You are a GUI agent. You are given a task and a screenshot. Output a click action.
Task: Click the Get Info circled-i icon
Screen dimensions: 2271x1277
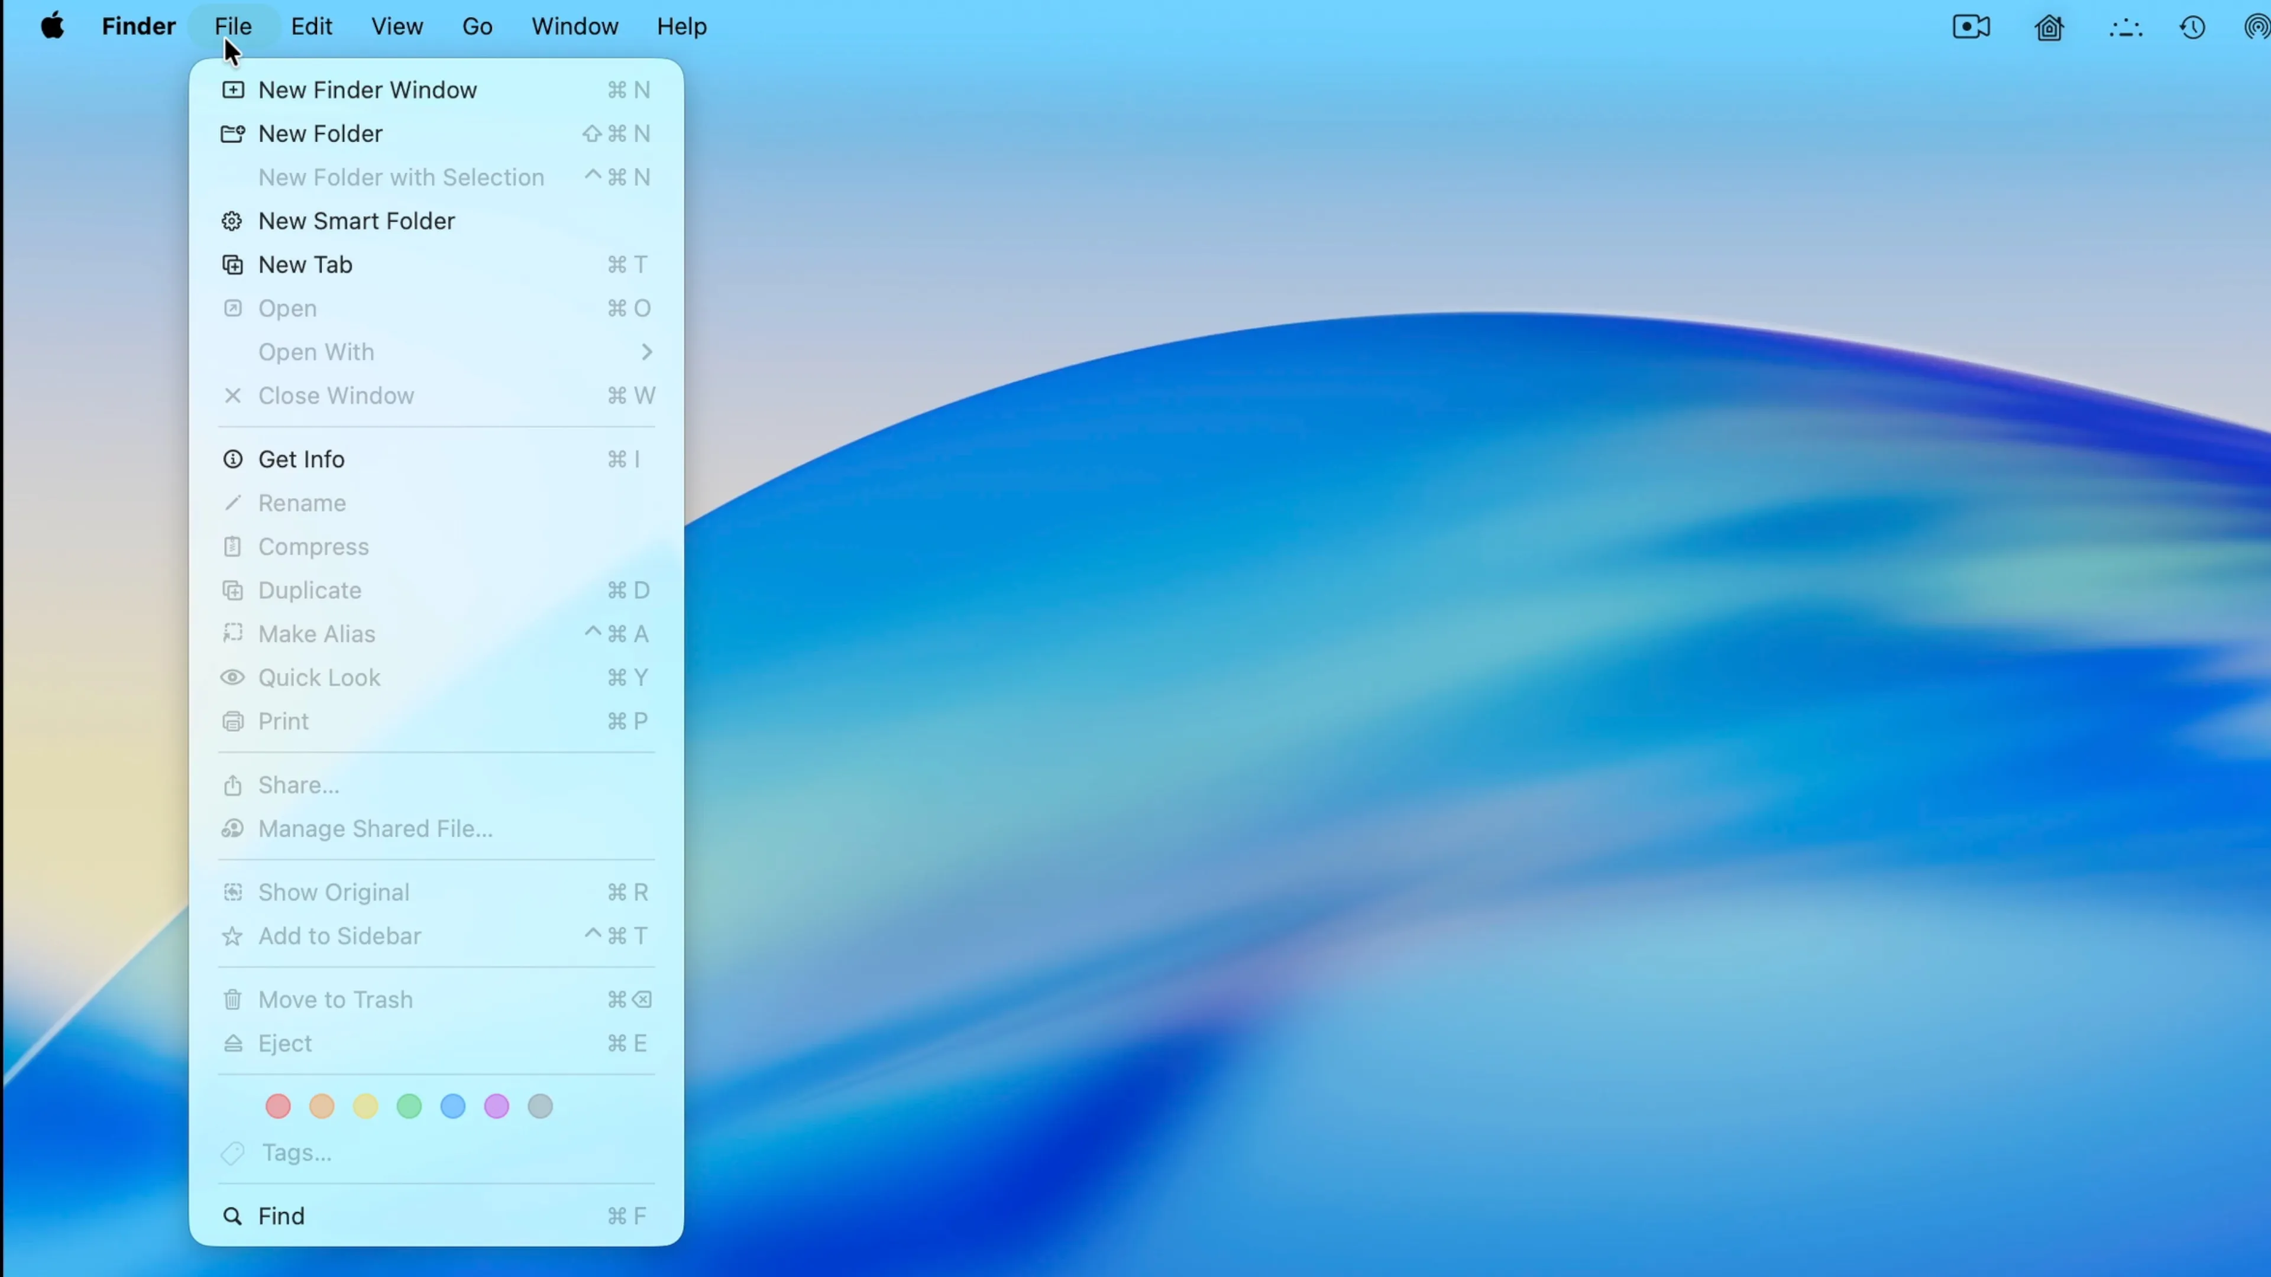coord(233,459)
